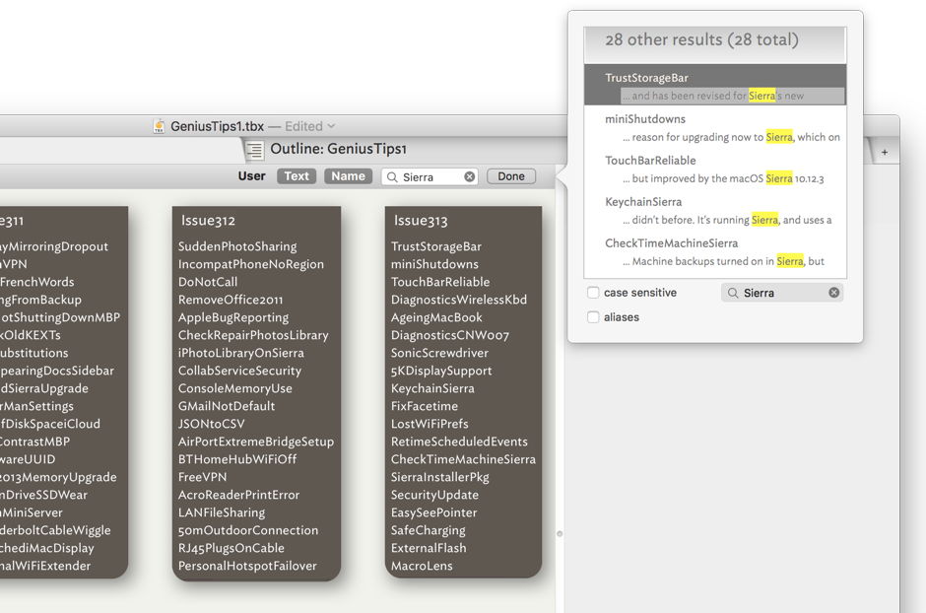
Task: Click the outline icon beside the GeniusTips1 tab
Action: click(x=255, y=150)
